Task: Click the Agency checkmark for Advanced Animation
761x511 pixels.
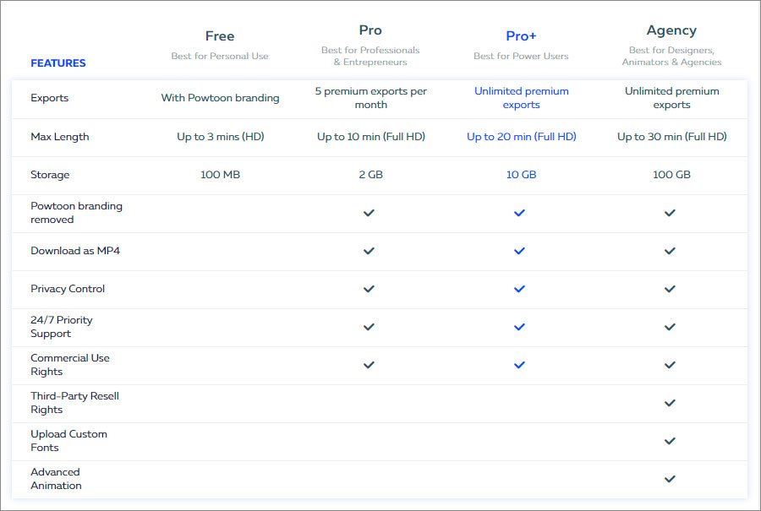Action: click(x=670, y=479)
